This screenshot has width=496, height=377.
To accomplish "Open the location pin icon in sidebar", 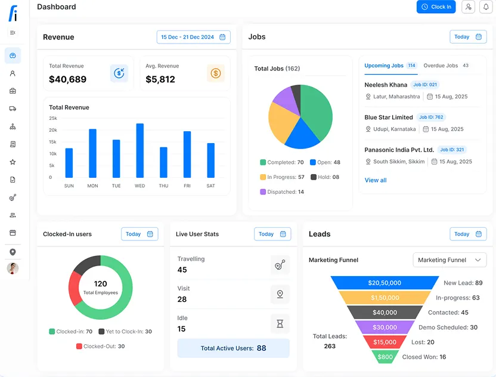I will tap(13, 252).
